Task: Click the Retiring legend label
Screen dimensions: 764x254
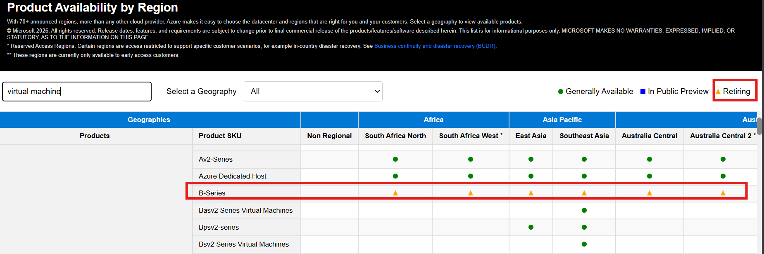Action: point(736,92)
